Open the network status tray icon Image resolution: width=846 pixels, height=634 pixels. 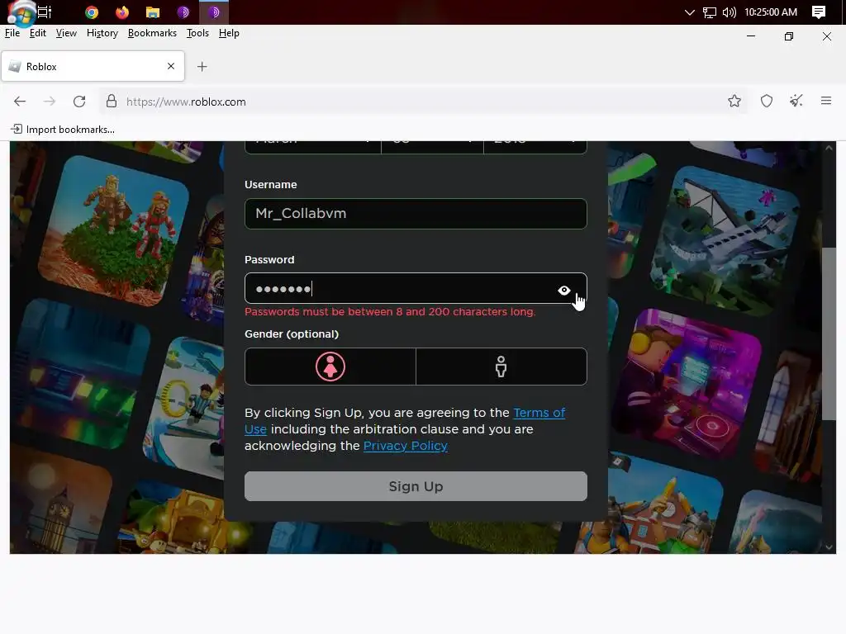click(710, 12)
